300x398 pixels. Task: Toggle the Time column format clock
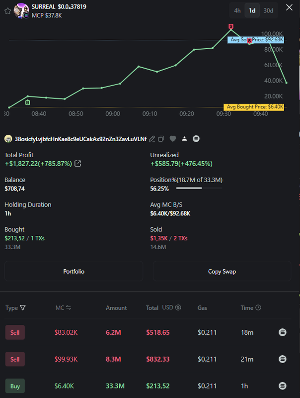click(x=258, y=308)
